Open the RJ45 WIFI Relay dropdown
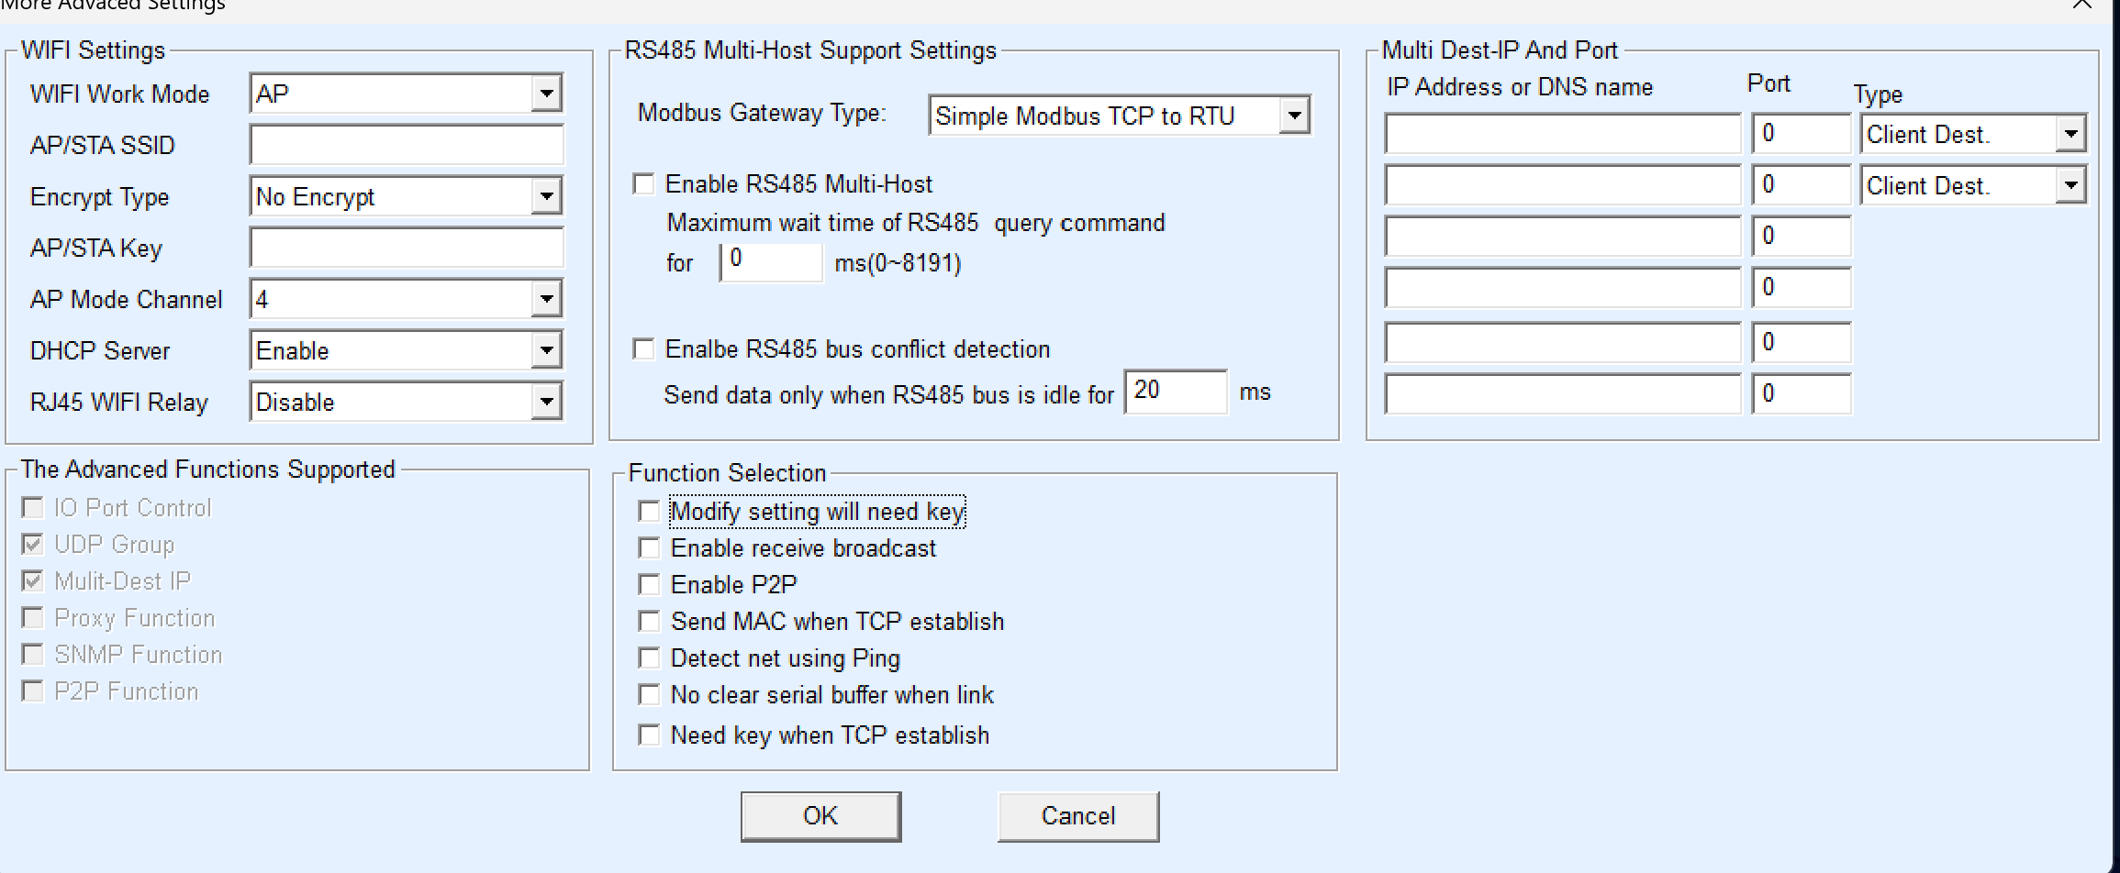This screenshot has width=2120, height=873. pos(546,402)
